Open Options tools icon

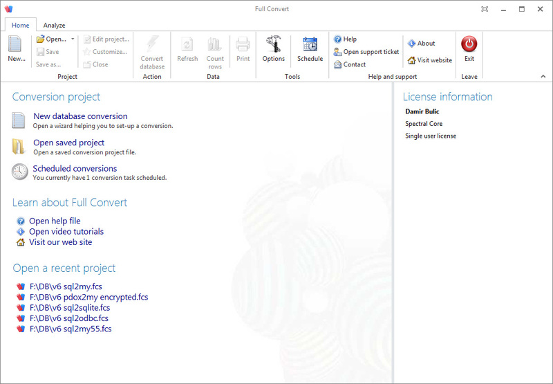pos(273,44)
